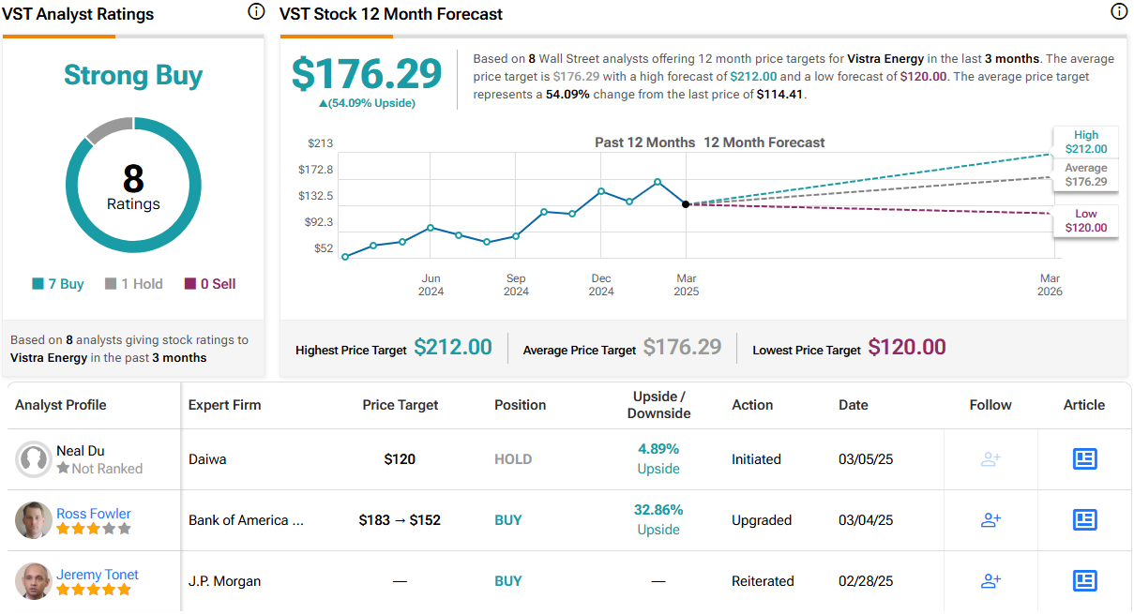The width and height of the screenshot is (1134, 614).
Task: Open article for Jeremy Tonet's rating
Action: [1084, 581]
